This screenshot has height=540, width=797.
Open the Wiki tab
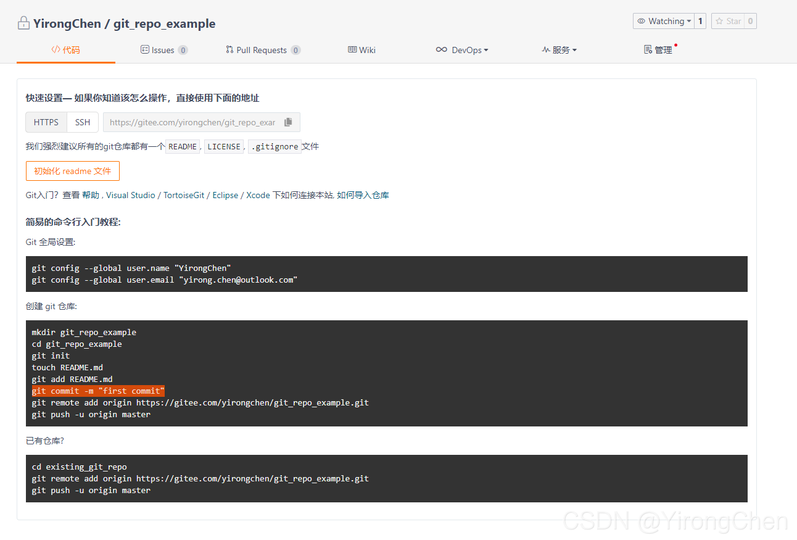click(x=362, y=50)
